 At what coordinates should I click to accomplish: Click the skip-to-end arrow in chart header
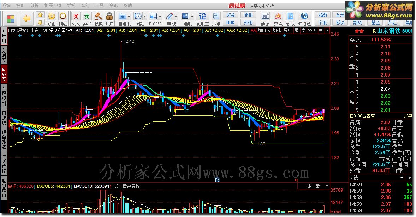(x=321, y=30)
